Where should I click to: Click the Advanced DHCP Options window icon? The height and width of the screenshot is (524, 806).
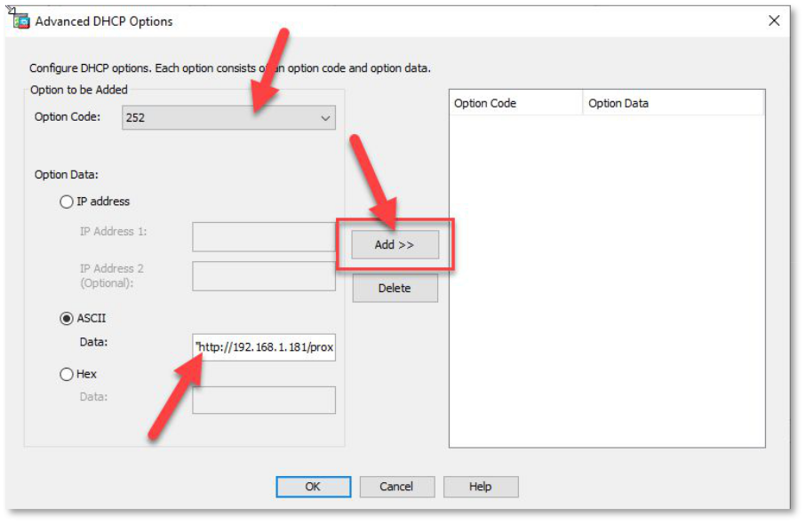pos(21,20)
